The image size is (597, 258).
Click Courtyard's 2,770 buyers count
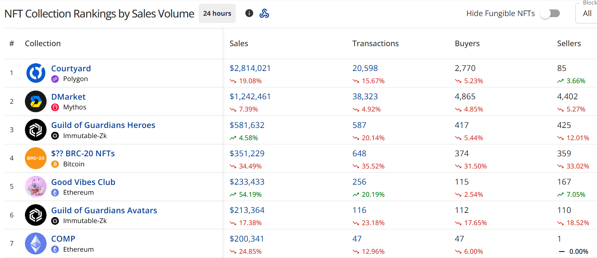465,68
